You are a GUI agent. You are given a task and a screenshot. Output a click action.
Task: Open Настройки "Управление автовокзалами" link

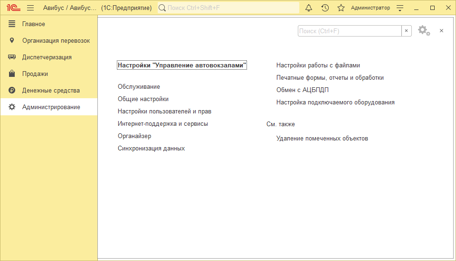point(182,65)
